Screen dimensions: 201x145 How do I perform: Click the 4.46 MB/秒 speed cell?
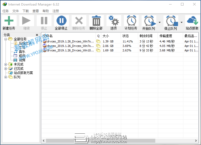167,41
